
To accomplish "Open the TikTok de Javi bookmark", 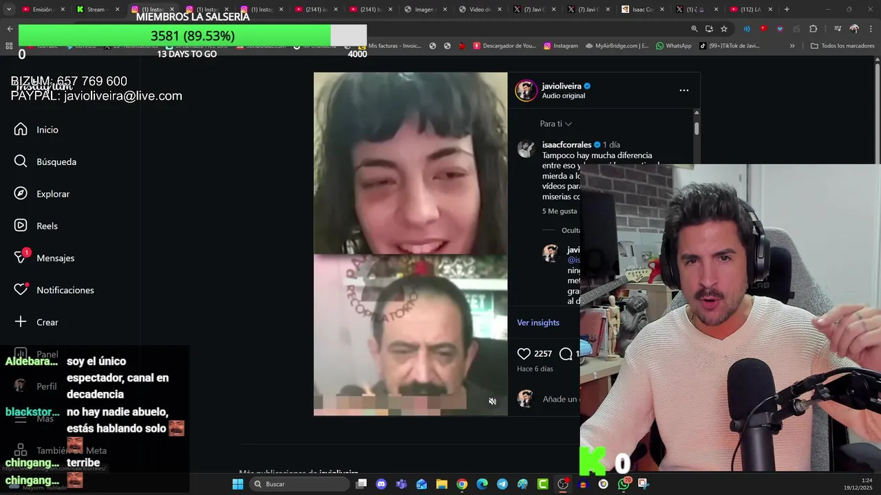I will click(x=729, y=46).
